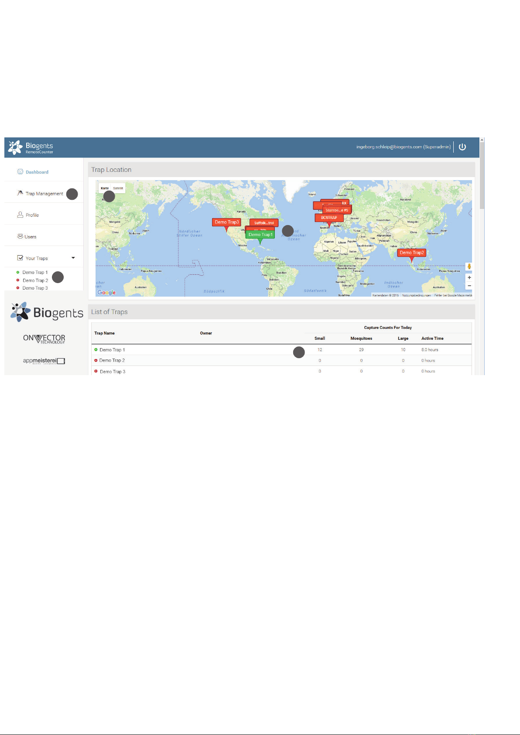Open Trap Management via mosquito icon
The width and height of the screenshot is (520, 735).
(20, 193)
